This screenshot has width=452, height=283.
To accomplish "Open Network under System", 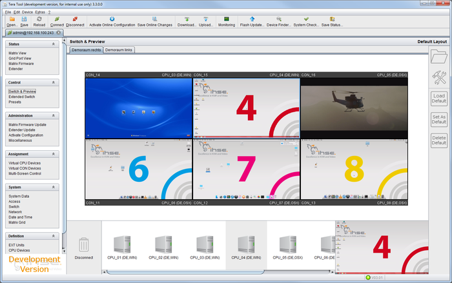I will tap(15, 212).
